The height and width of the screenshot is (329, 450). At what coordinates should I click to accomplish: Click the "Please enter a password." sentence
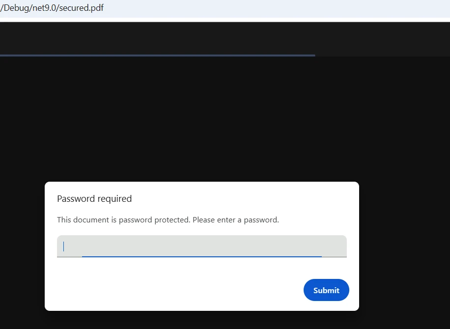[236, 220]
